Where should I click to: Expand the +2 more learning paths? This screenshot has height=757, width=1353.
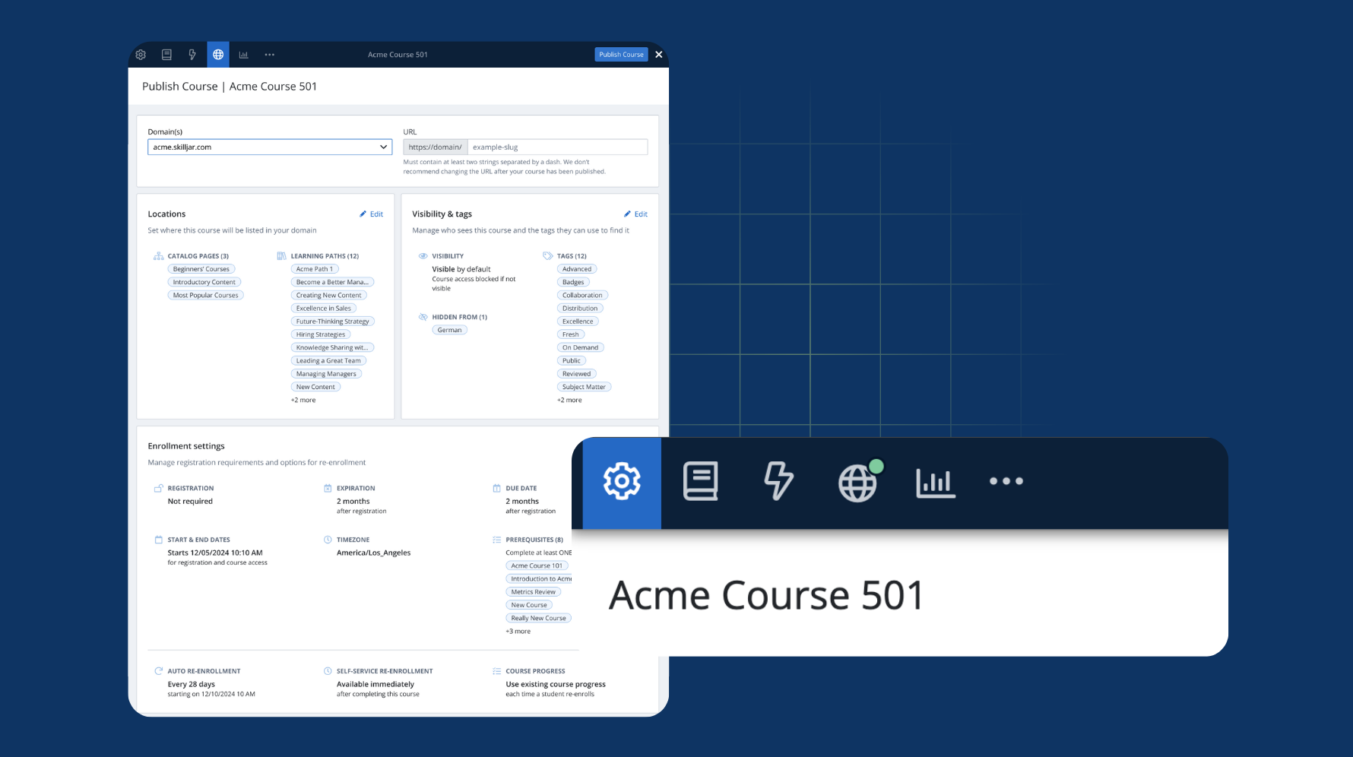coord(303,400)
